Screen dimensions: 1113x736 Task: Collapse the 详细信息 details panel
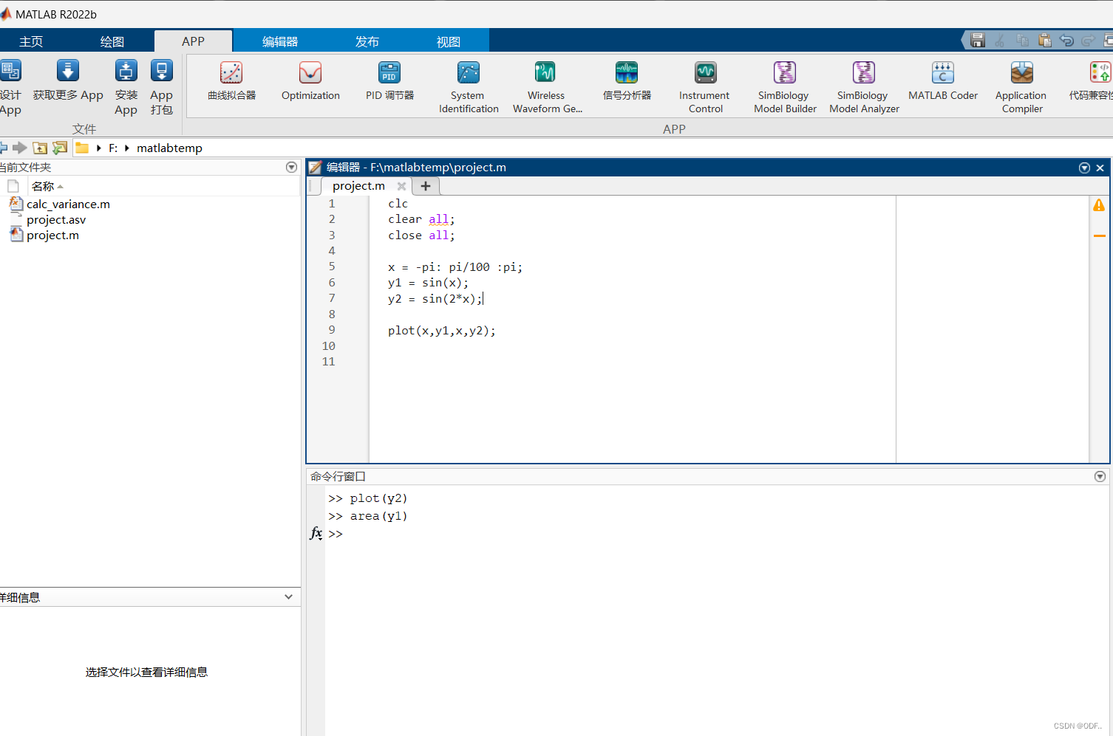[x=288, y=597]
